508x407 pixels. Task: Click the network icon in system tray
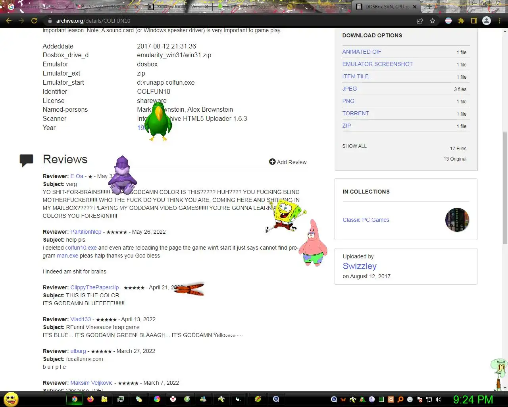click(429, 399)
